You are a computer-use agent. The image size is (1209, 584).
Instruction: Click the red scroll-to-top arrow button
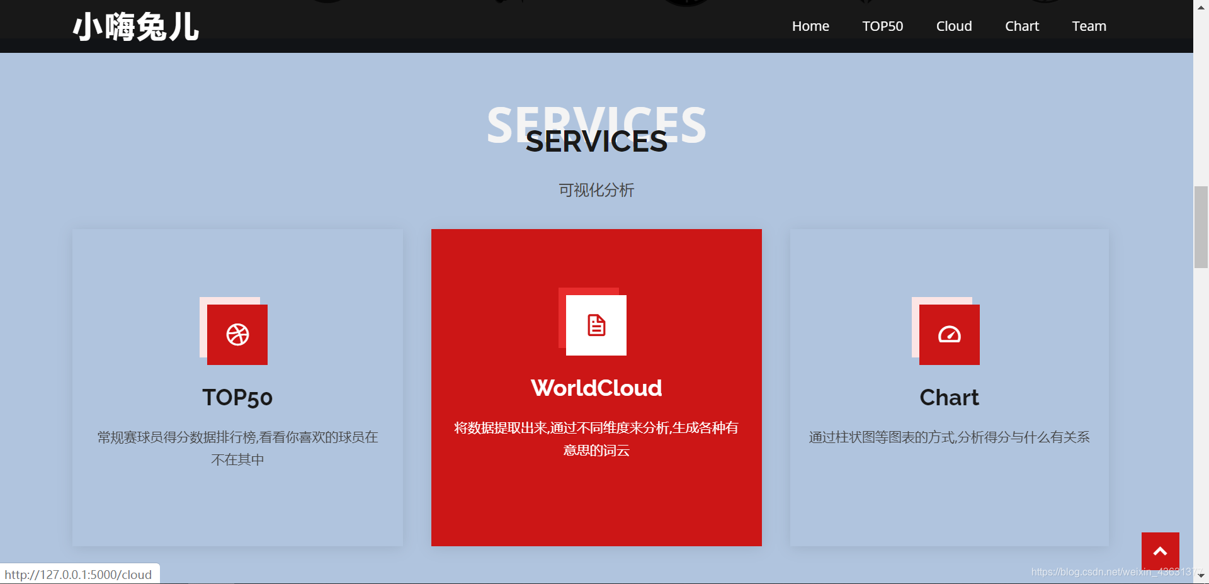(x=1161, y=551)
